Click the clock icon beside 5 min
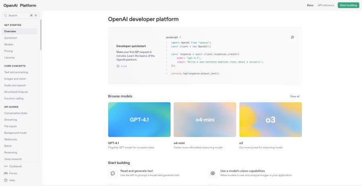362x186 pixels. 118,66
